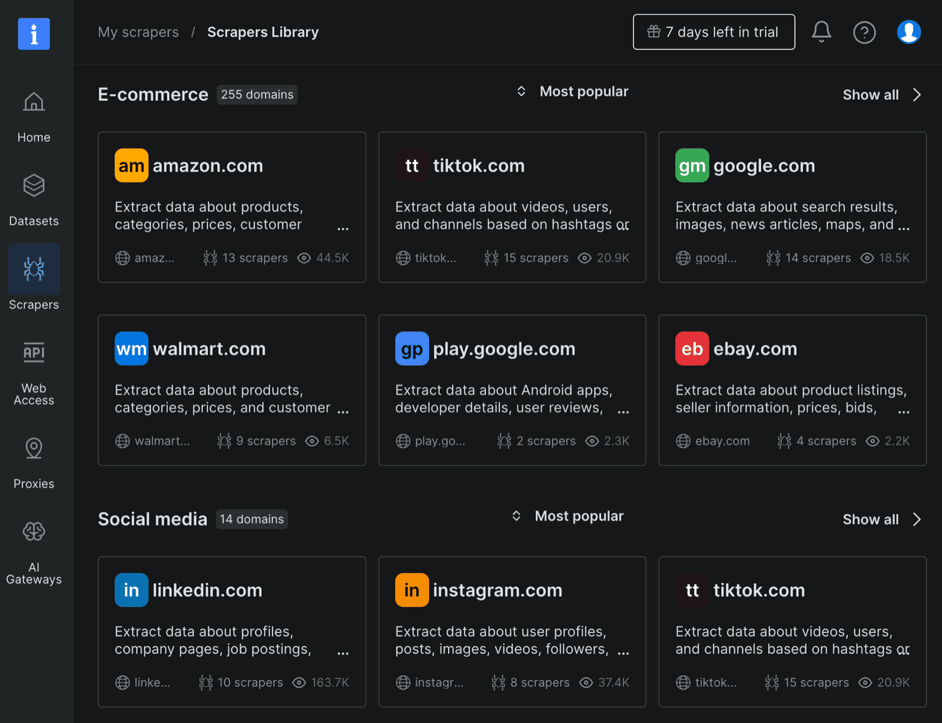Show all Social media scrapers
The height and width of the screenshot is (723, 942).
(871, 519)
